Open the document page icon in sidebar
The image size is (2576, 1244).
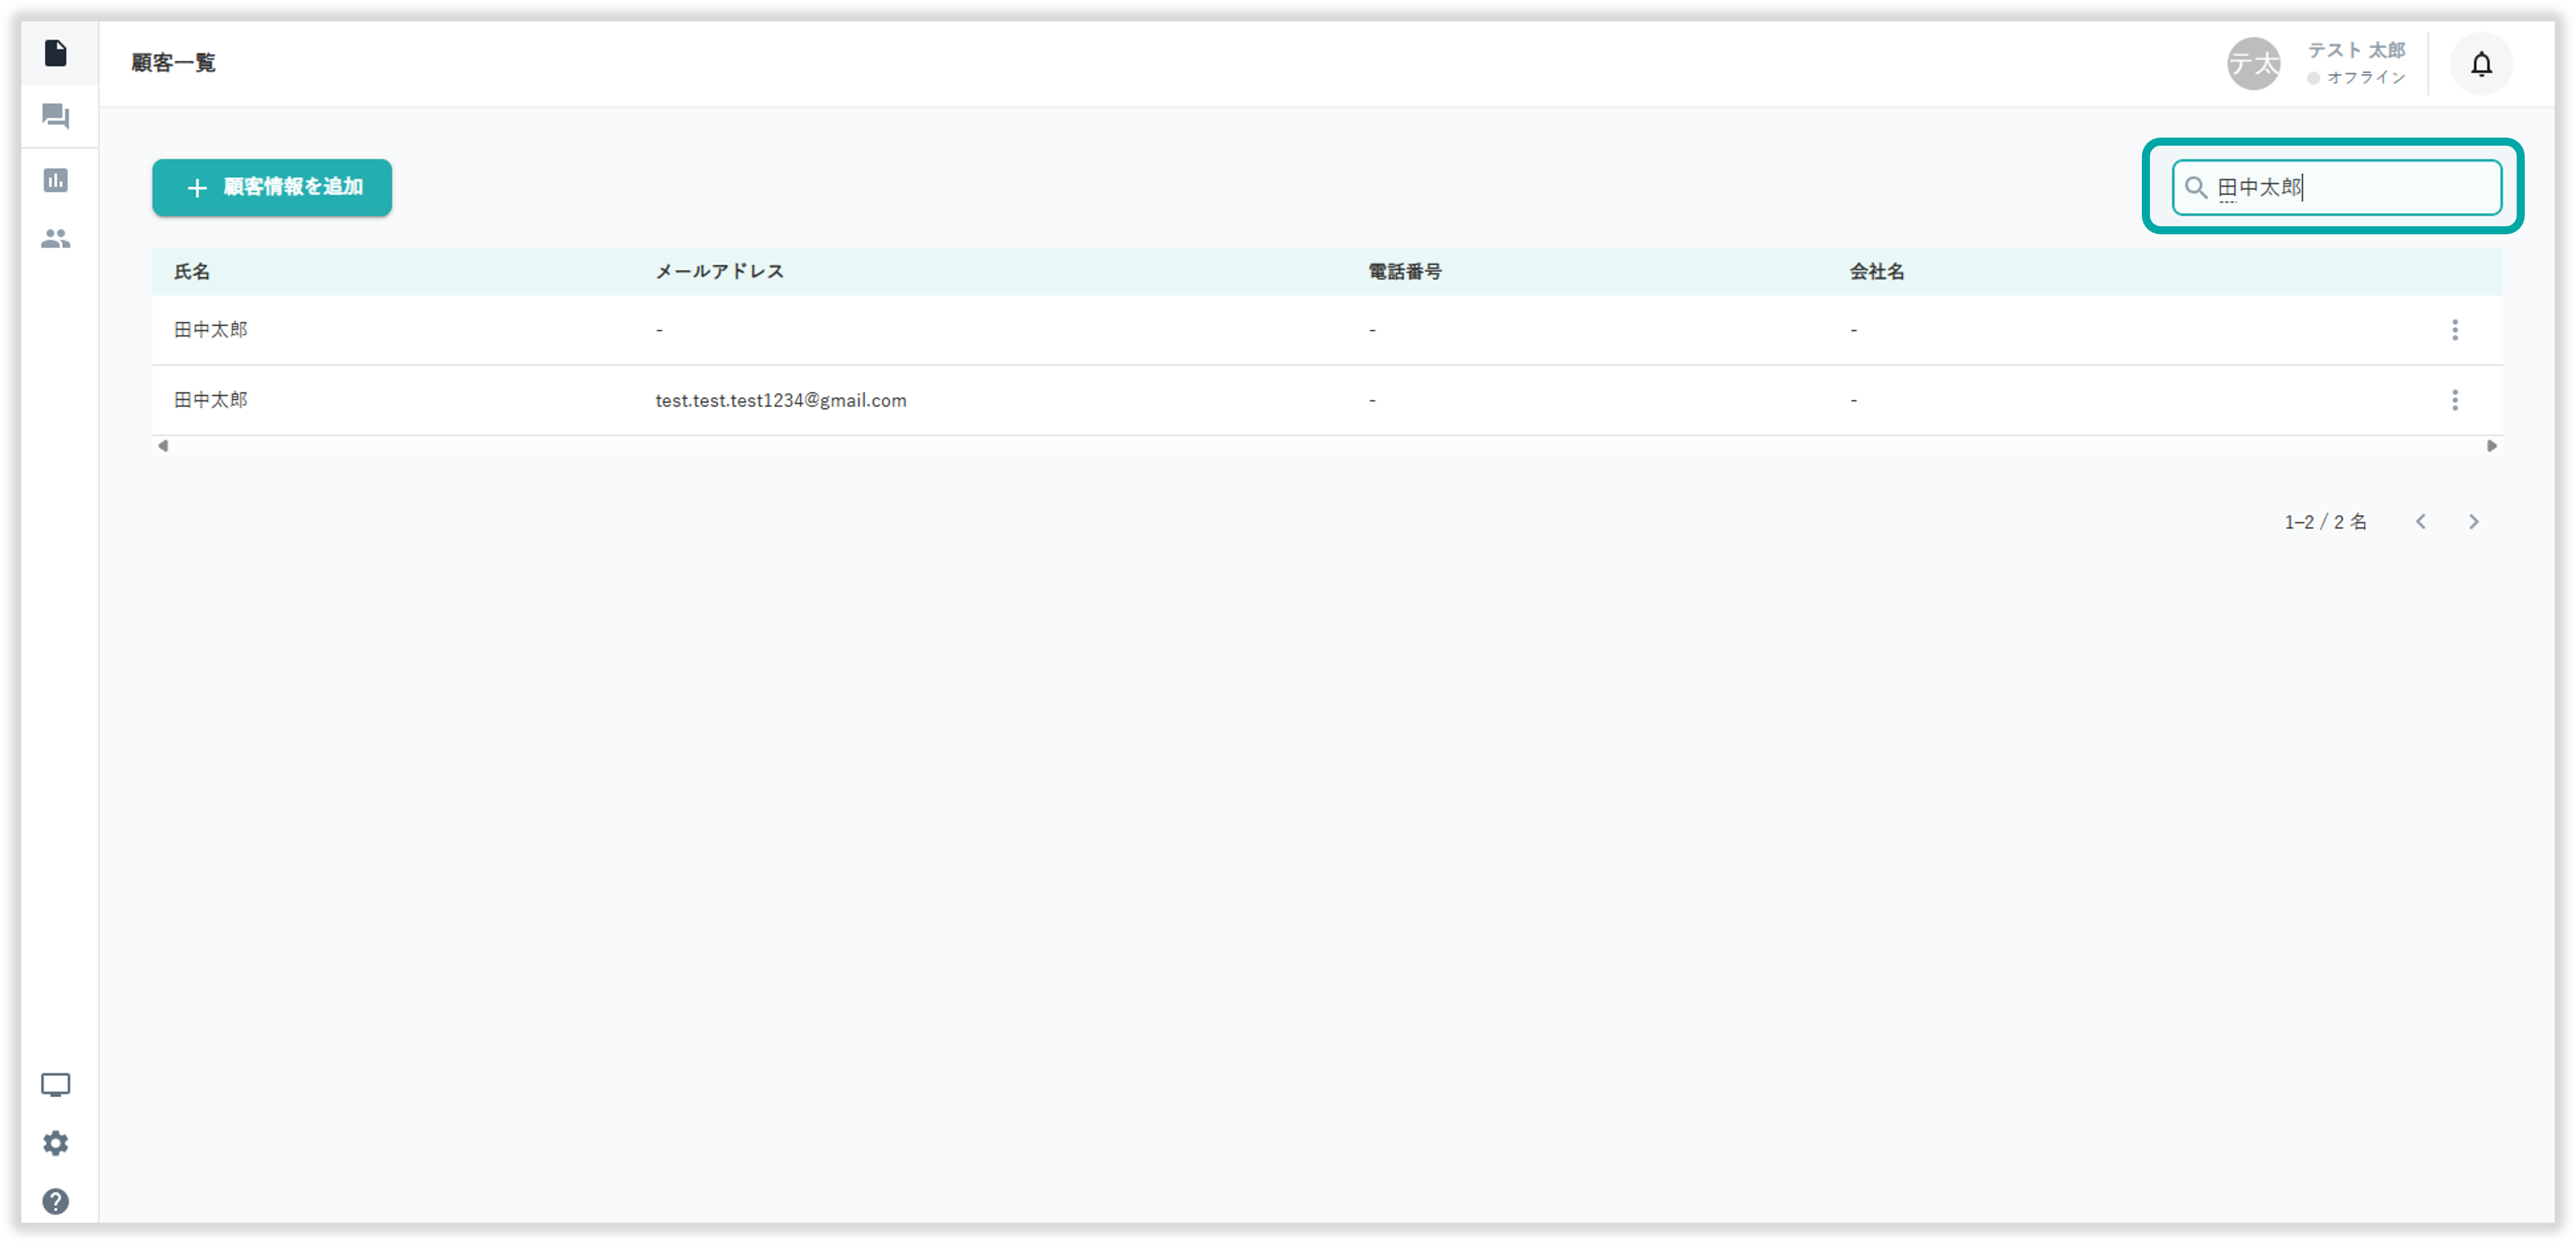(56, 53)
